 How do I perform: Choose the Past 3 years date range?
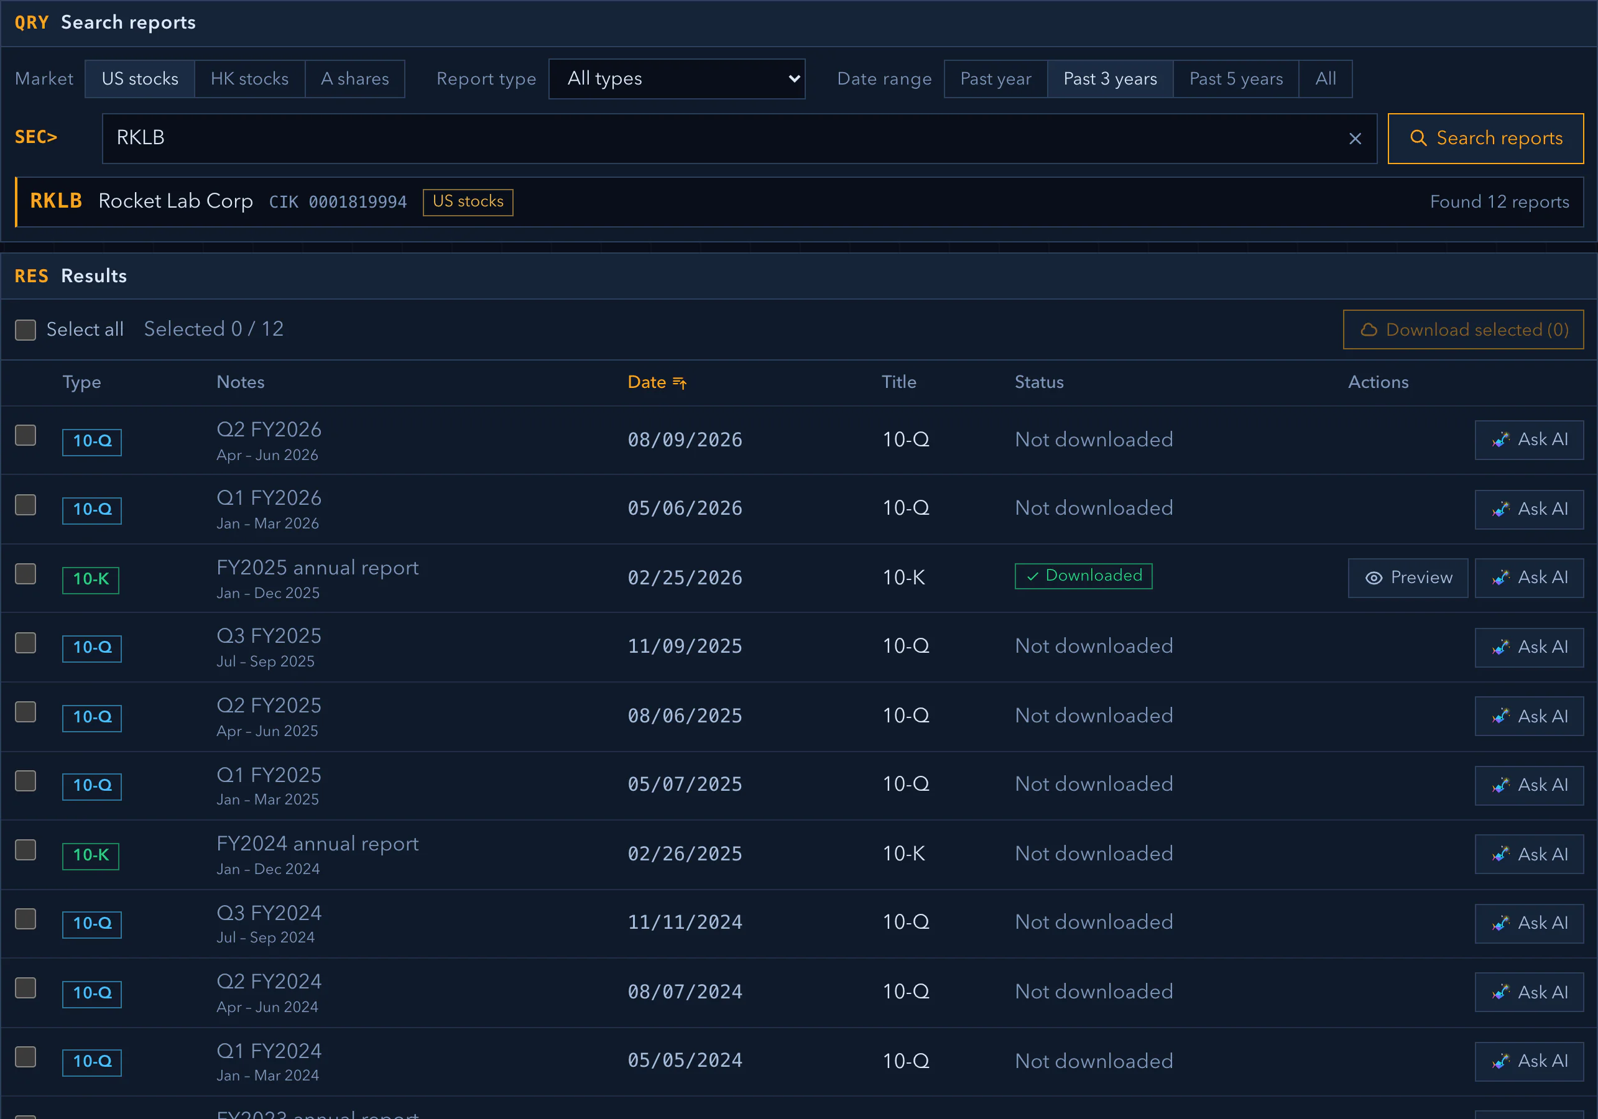[x=1110, y=78]
